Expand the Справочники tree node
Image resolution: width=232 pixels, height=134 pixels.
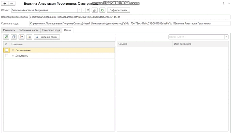(x=13, y=50)
